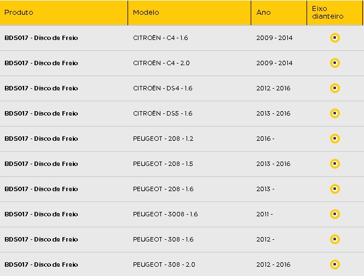Click CITROËN - DS5 - 1.6 model text
The image size is (364, 276).
163,113
